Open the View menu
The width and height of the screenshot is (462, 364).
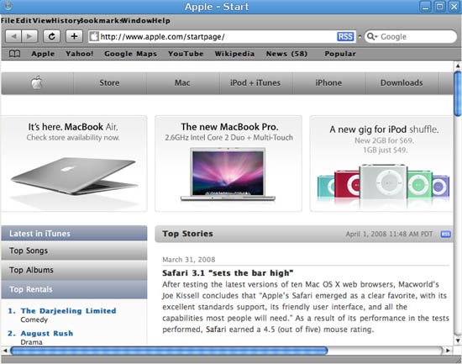pos(42,21)
